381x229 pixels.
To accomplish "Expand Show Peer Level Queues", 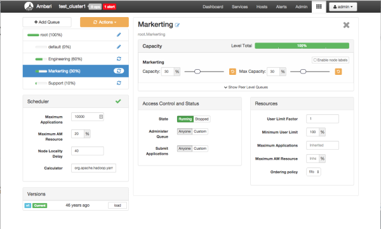I will point(246,87).
